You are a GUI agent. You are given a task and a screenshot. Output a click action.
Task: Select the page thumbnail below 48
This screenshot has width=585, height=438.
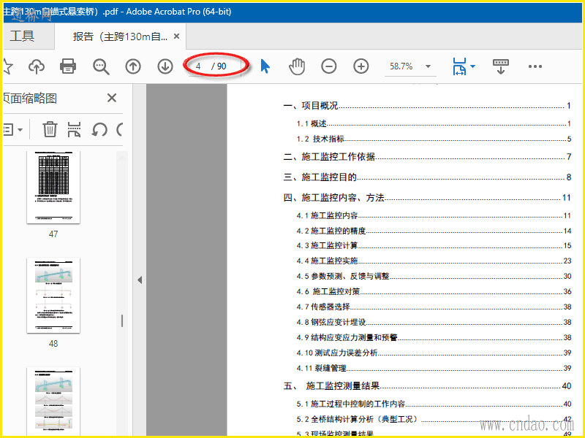[x=53, y=401]
